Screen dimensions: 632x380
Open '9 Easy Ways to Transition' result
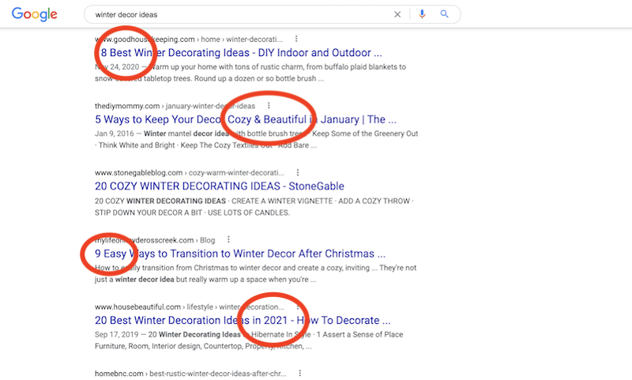240,254
